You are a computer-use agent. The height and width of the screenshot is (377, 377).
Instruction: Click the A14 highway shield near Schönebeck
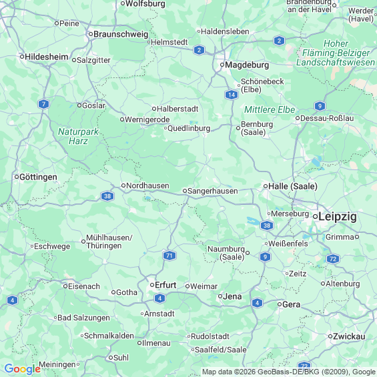click(x=232, y=95)
